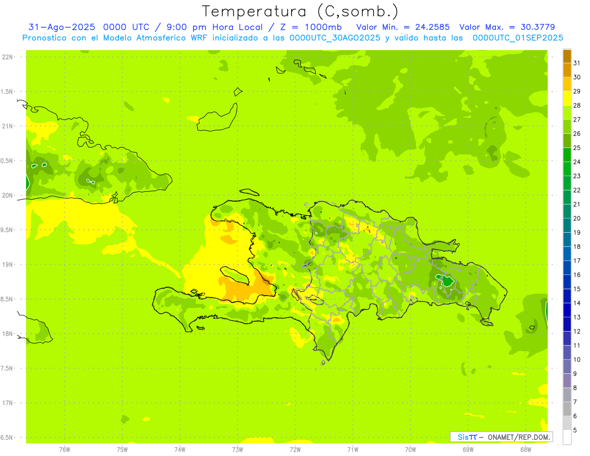Click the "73W" longitude label
Viewport: 590px width, 456px height.
click(237, 450)
